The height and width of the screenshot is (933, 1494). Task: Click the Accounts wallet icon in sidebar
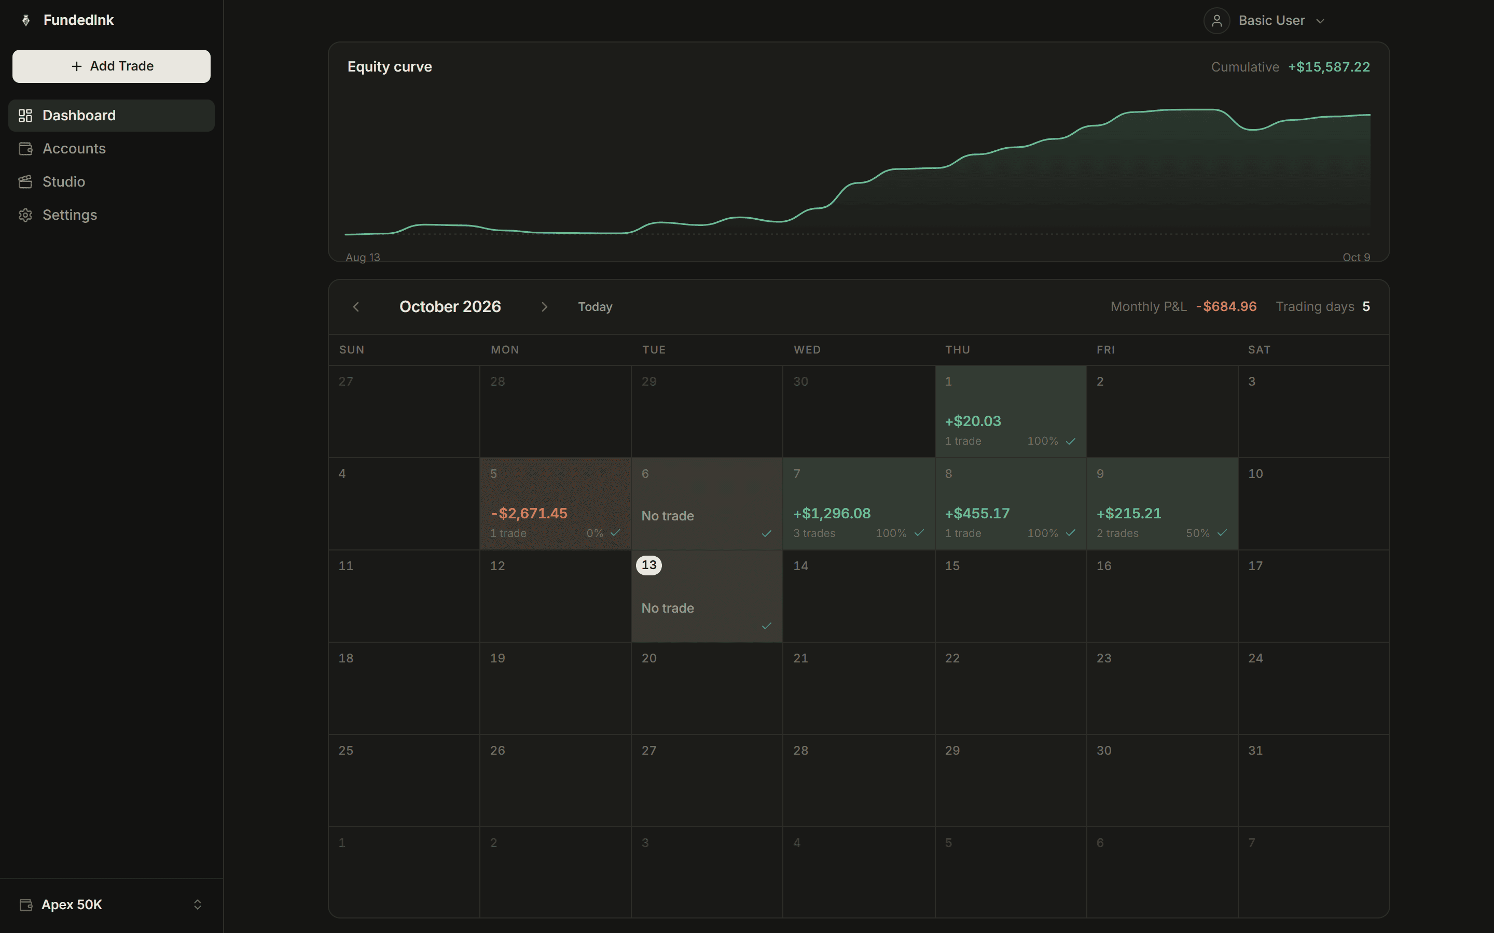pyautogui.click(x=25, y=149)
